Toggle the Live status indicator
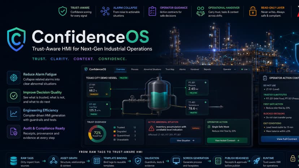299x168 pixels. click(244, 69)
